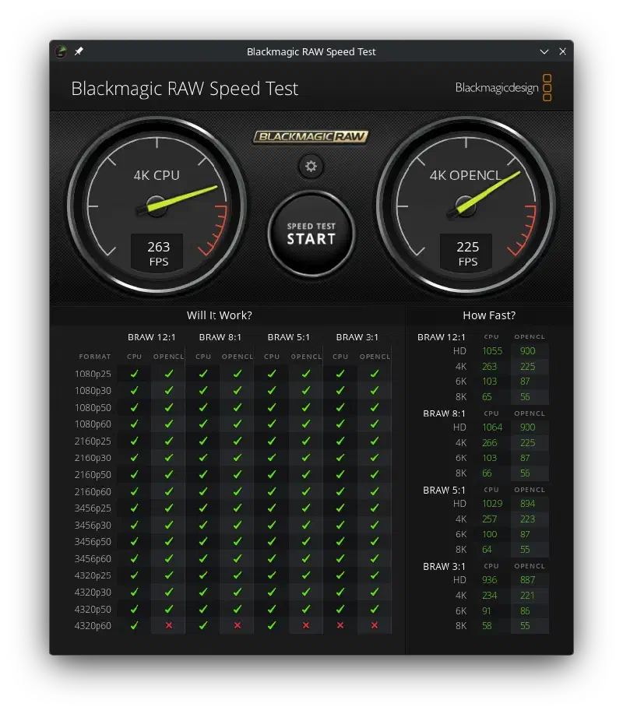Screen dimensions: 623x714
Task: Click the Blackmagicdesign logo
Action: pyautogui.click(x=503, y=87)
